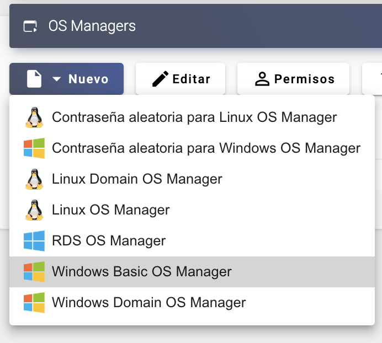Select Linux Domain OS Manager entry

137,179
